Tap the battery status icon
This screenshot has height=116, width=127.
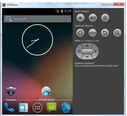point(62,11)
